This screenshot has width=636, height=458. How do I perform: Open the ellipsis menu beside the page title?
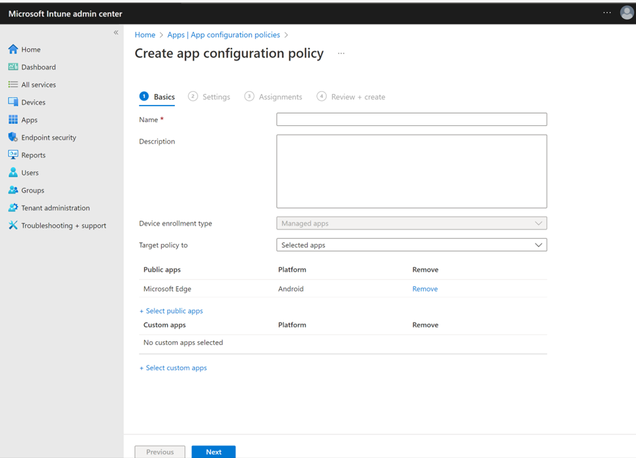click(341, 53)
